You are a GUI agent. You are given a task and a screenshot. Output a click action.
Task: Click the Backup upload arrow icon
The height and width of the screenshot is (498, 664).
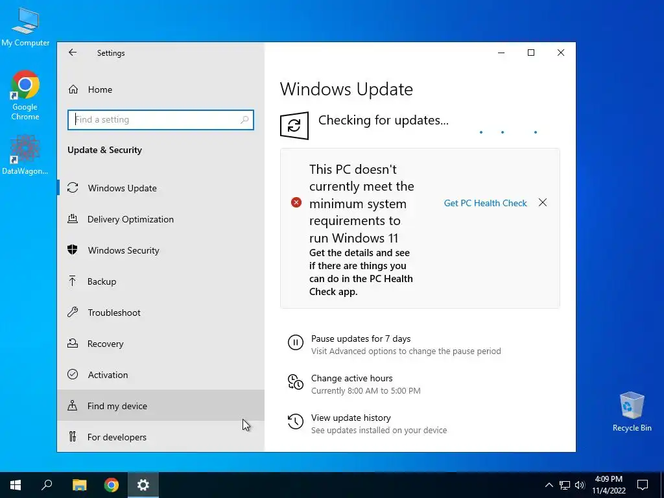[73, 281]
